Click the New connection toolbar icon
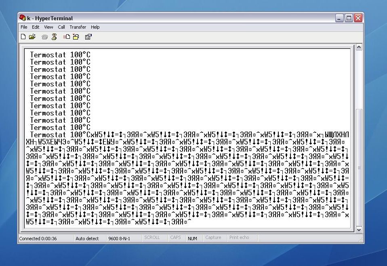 click(23, 37)
